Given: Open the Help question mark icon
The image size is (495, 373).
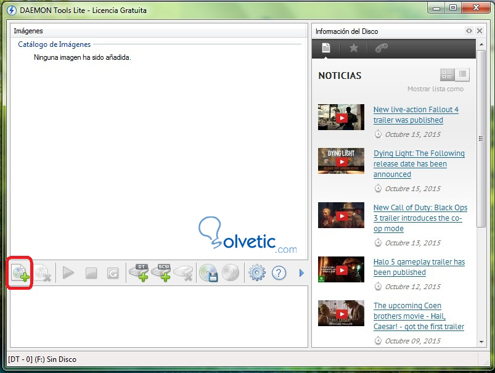Looking at the screenshot, I should (x=279, y=273).
